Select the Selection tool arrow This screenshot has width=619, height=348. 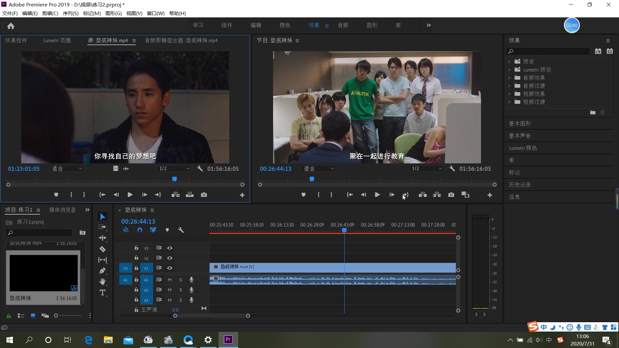click(x=103, y=217)
